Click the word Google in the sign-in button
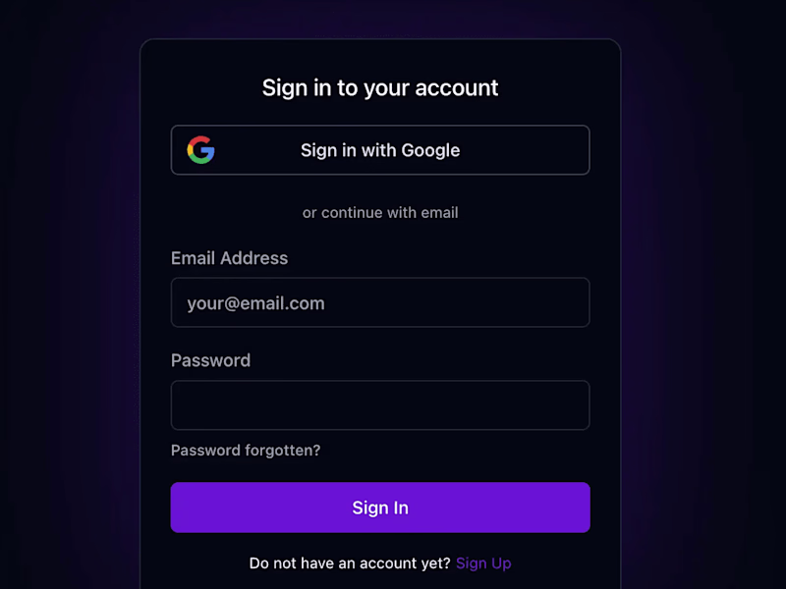The width and height of the screenshot is (786, 589). pos(430,150)
